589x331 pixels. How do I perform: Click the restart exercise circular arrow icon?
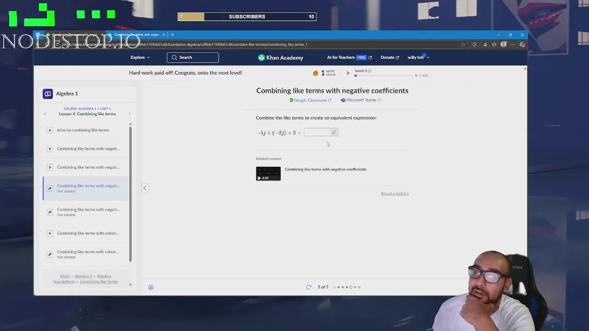tap(309, 287)
